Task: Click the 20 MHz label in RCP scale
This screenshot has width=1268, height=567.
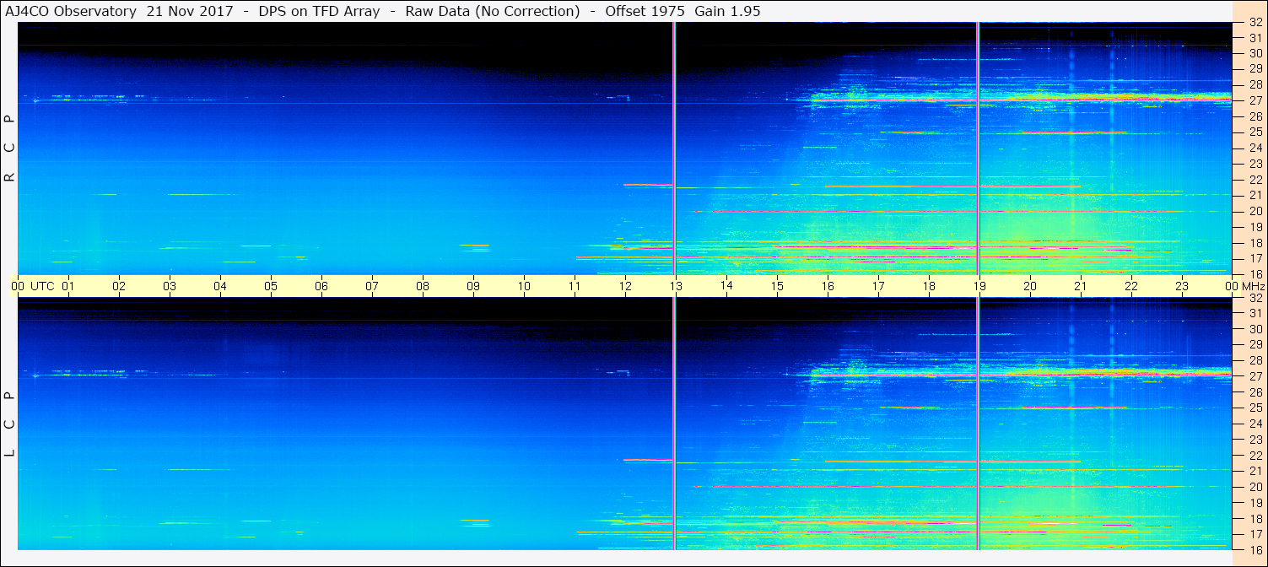Action: click(1255, 211)
